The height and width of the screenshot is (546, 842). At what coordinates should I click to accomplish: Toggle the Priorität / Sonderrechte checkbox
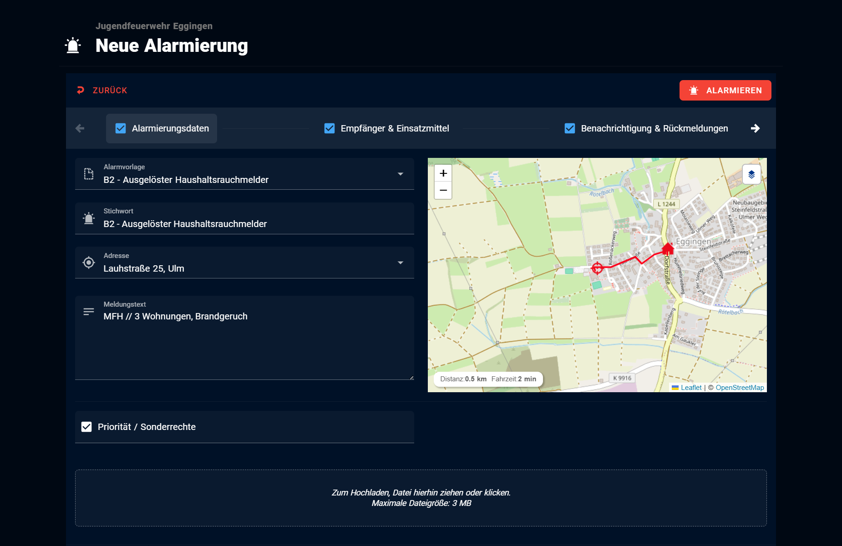pyautogui.click(x=86, y=427)
